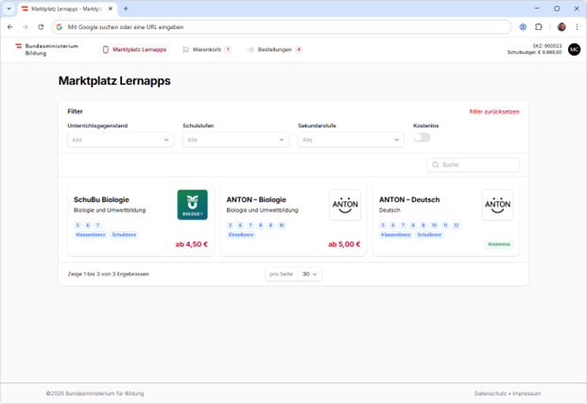
Task: Click the browser forward arrow
Action: [26, 27]
